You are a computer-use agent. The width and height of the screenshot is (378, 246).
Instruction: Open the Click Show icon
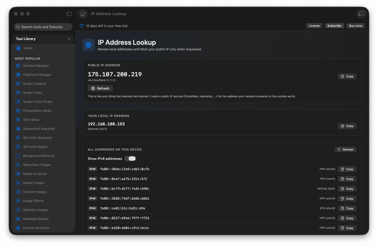tap(18, 120)
